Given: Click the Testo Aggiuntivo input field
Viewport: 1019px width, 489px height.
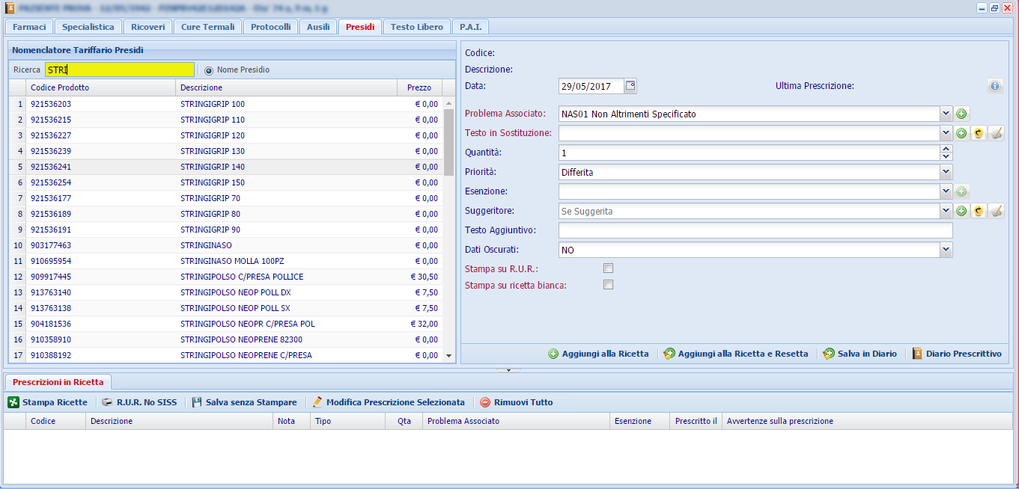Looking at the screenshot, I should point(755,230).
